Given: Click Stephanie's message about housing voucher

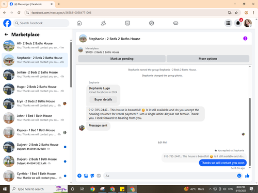Looking at the screenshot, I should tap(146, 114).
